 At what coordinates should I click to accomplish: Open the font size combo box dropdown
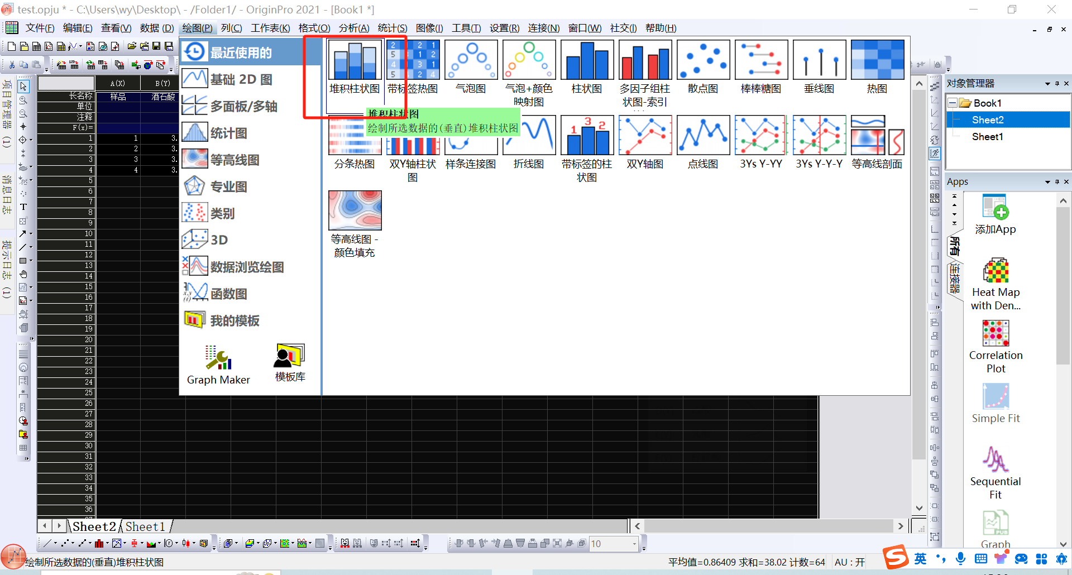[x=634, y=544]
